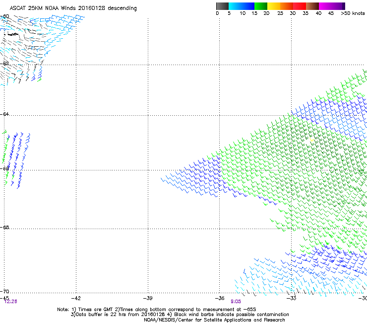Click the purple swath time '9:05'
This screenshot has height=323, width=367.
coord(236,302)
